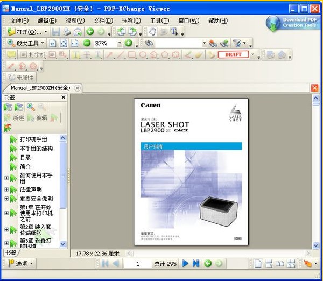Open the zoom percentage dropdown
323x281 pixels.
click(x=120, y=43)
